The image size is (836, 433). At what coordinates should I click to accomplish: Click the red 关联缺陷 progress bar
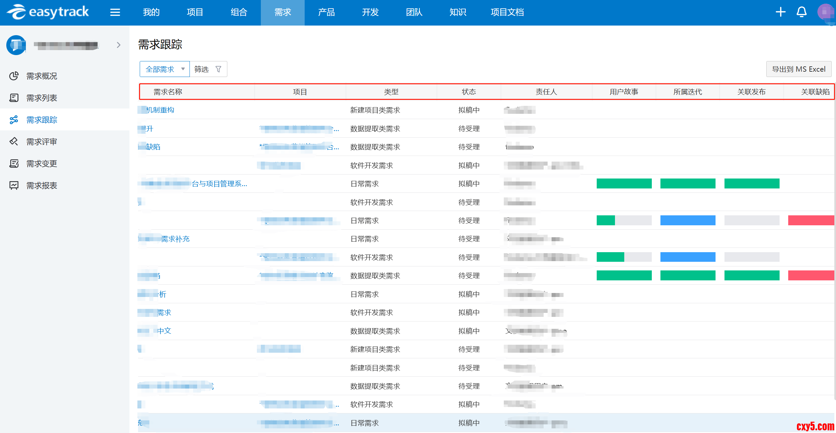pos(810,220)
